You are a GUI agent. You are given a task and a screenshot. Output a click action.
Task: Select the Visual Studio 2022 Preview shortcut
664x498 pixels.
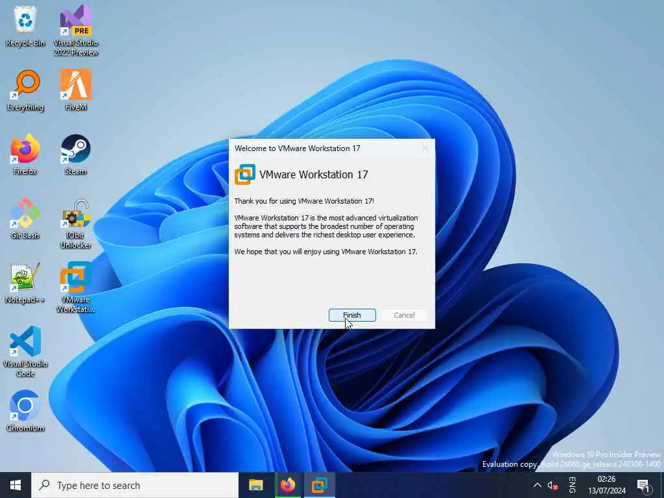pyautogui.click(x=76, y=31)
